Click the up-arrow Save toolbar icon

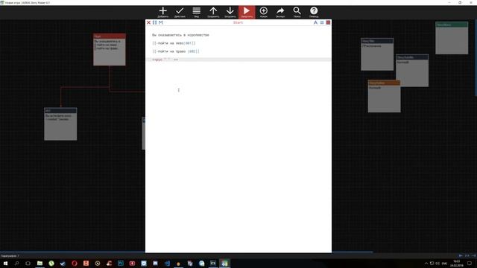(213, 12)
